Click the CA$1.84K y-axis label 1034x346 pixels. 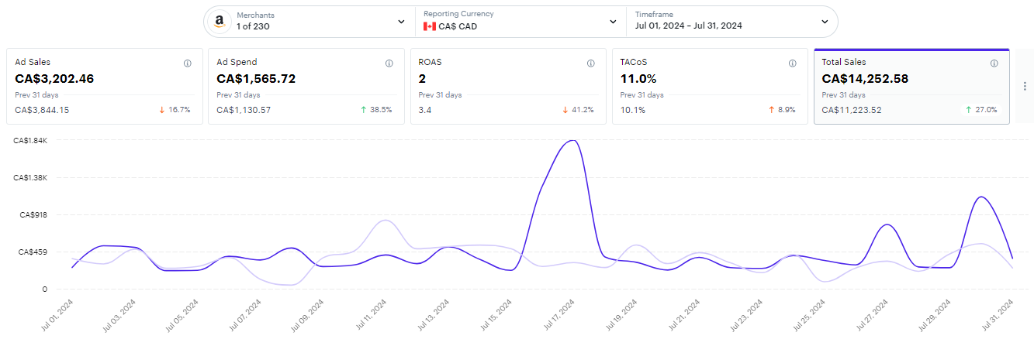coord(33,141)
